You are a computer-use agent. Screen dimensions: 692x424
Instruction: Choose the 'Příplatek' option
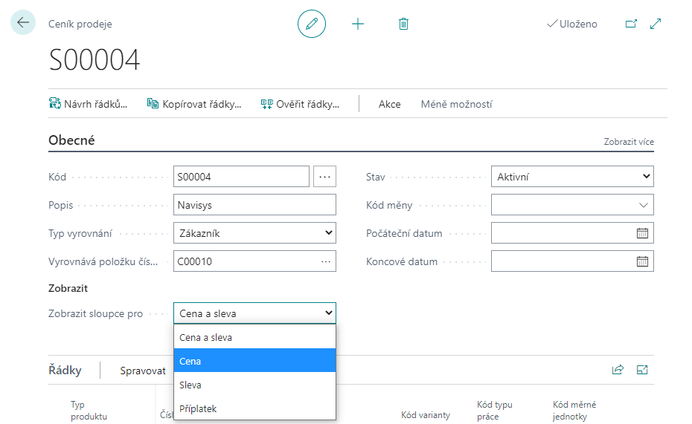pyautogui.click(x=254, y=408)
